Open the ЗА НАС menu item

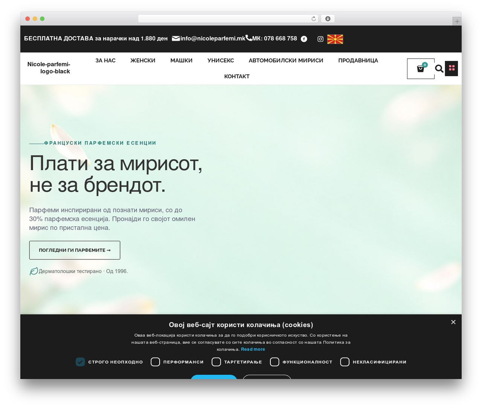(x=105, y=61)
